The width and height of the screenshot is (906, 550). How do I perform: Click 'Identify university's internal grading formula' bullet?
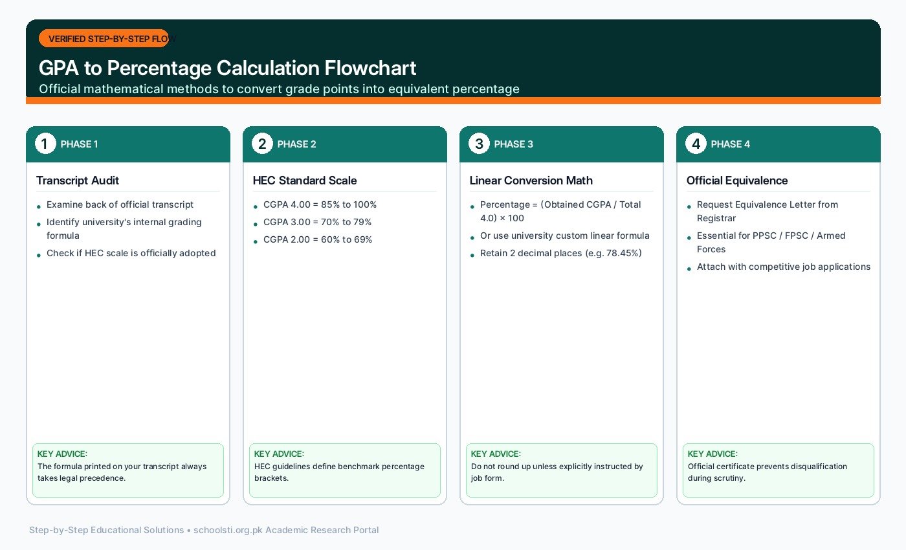[x=124, y=228]
